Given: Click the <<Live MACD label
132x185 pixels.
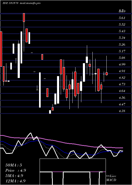Looking at the screenshot, I should (x=111, y=178).
